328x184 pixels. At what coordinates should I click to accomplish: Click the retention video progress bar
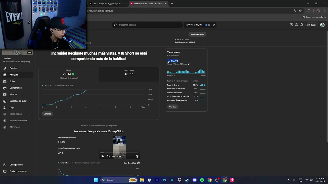(x=119, y=153)
